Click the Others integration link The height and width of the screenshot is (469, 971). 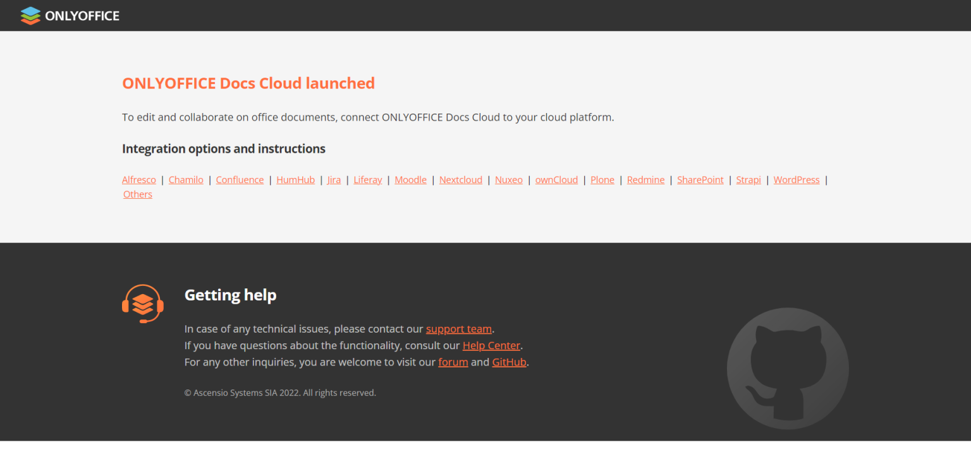point(137,194)
